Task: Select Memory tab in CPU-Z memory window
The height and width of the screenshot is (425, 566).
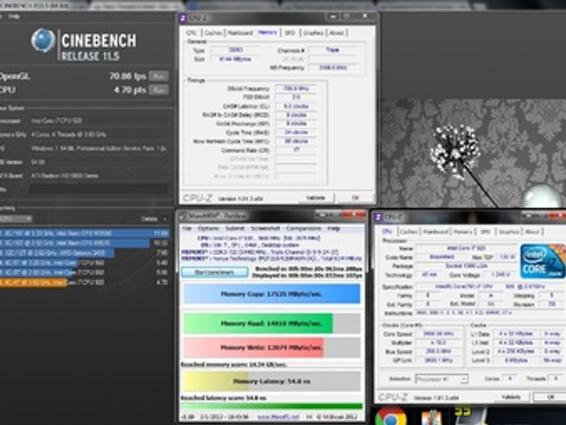Action: [267, 33]
